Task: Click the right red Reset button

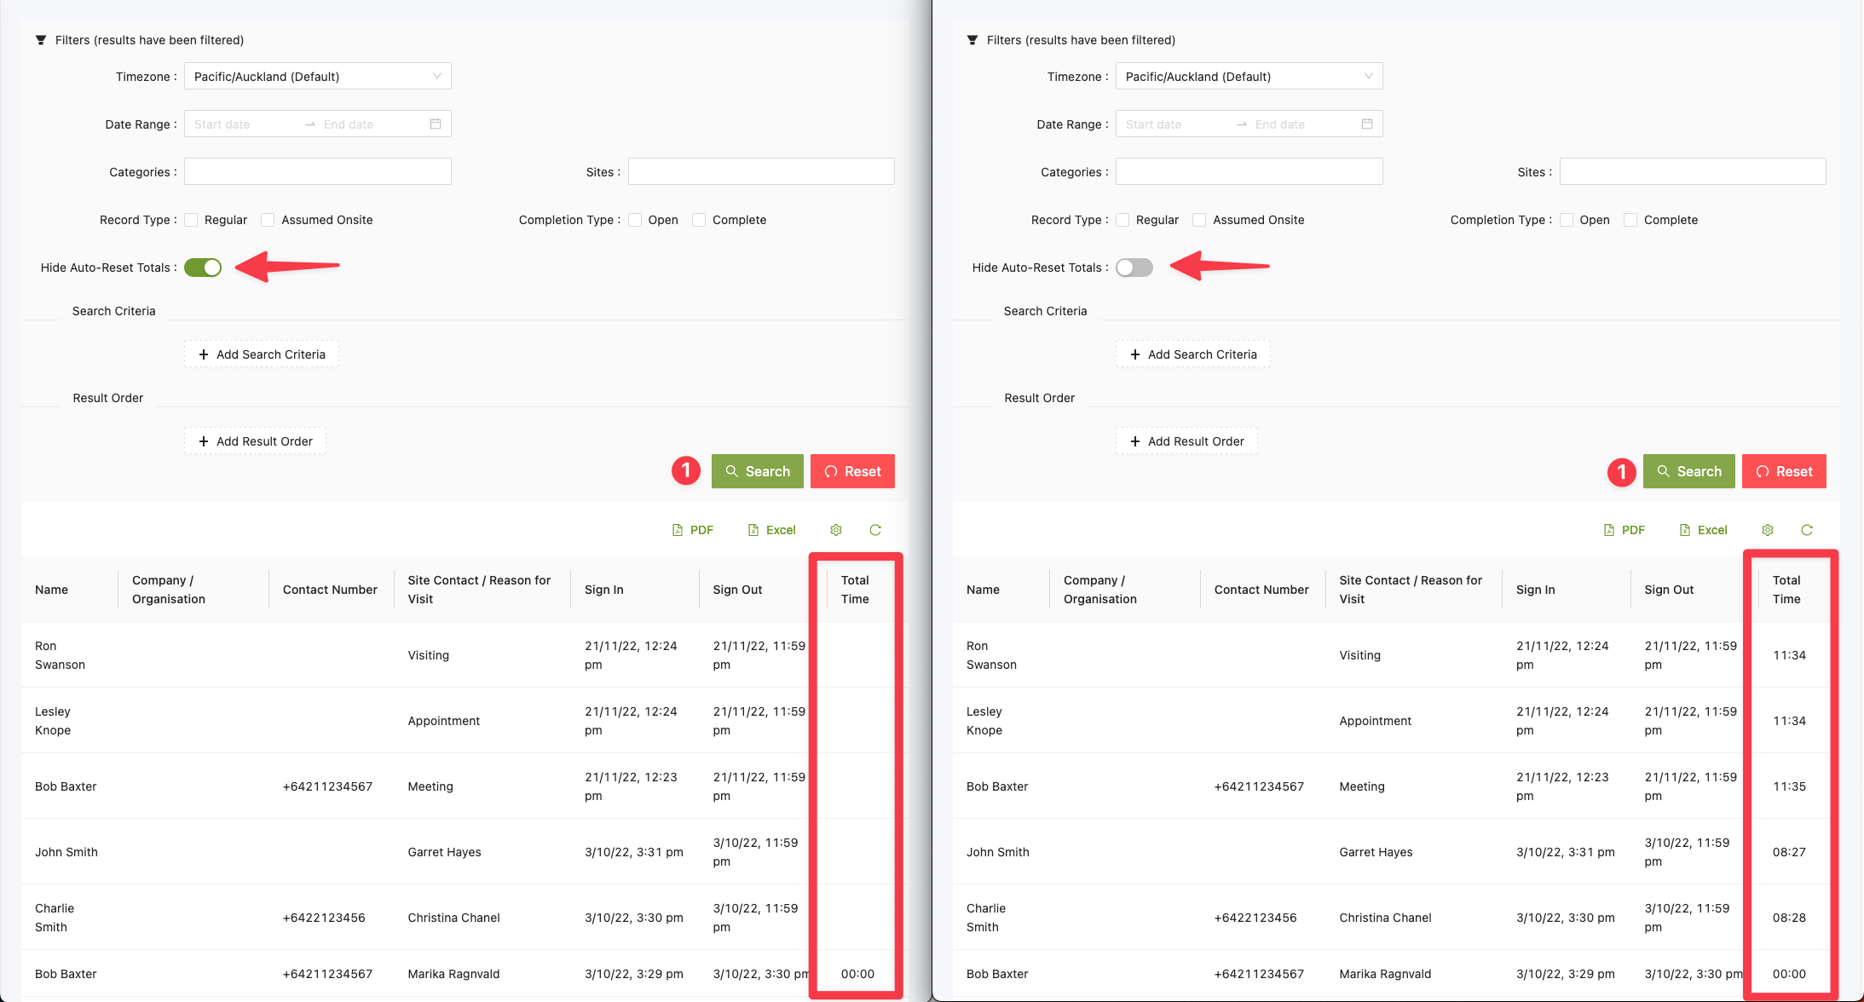Action: [1784, 471]
